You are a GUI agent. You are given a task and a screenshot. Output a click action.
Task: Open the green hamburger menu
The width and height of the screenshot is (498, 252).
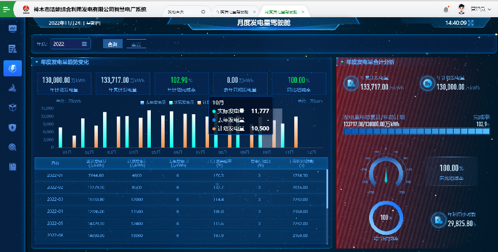pos(6,10)
